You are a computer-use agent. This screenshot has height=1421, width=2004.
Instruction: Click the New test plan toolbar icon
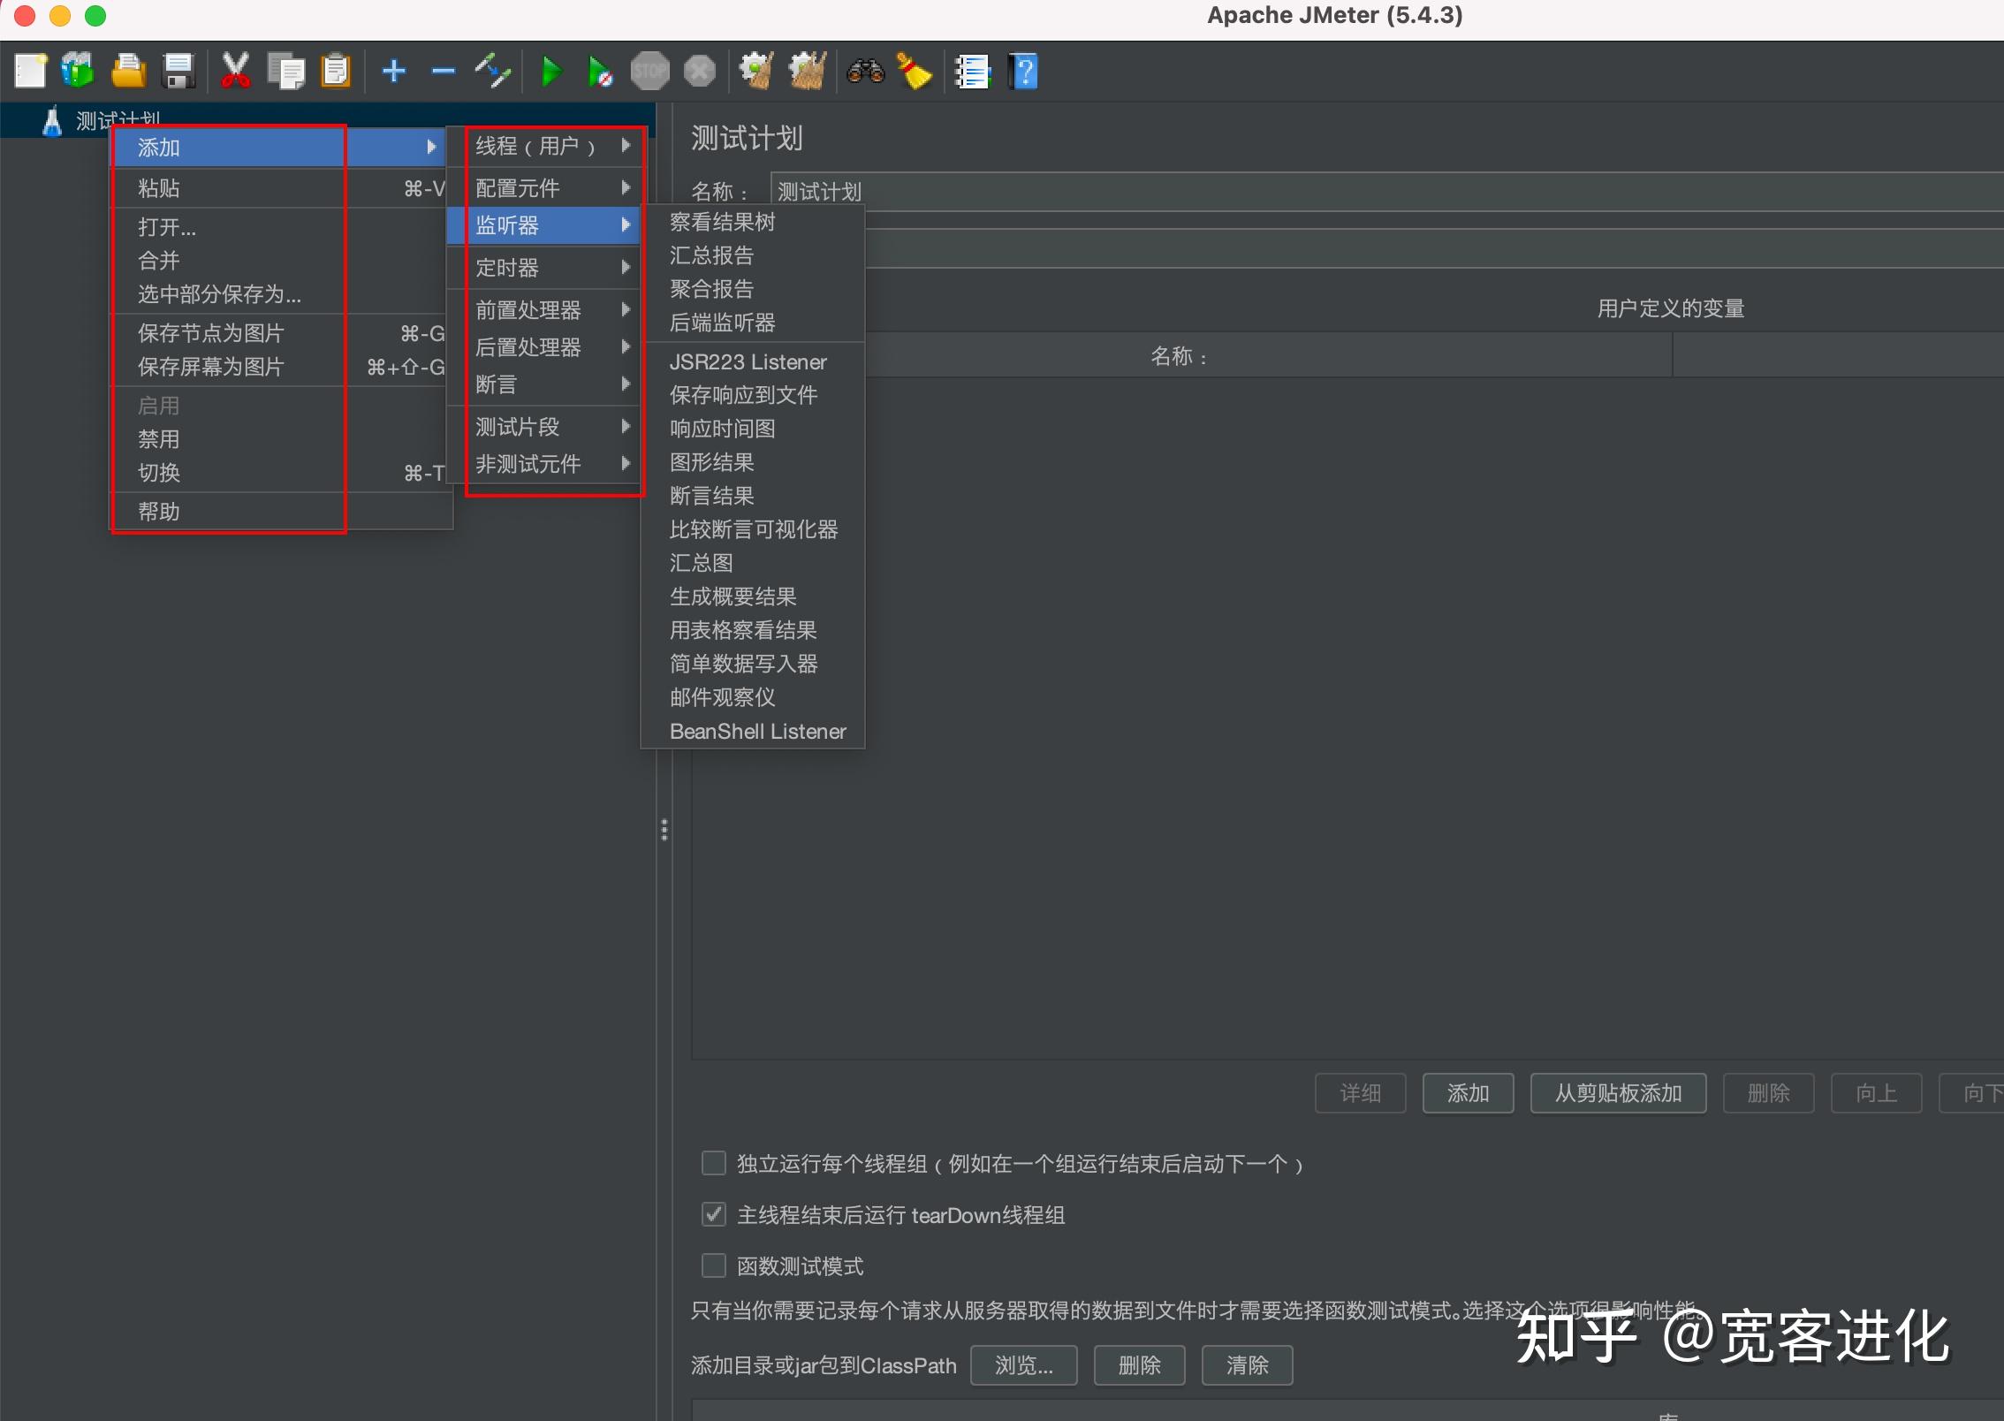[x=30, y=72]
